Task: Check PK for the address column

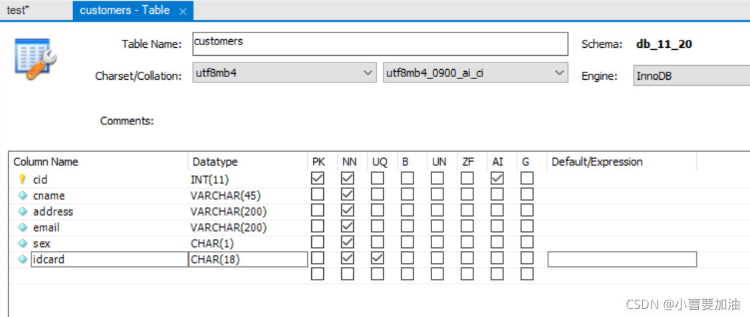Action: 318,211
